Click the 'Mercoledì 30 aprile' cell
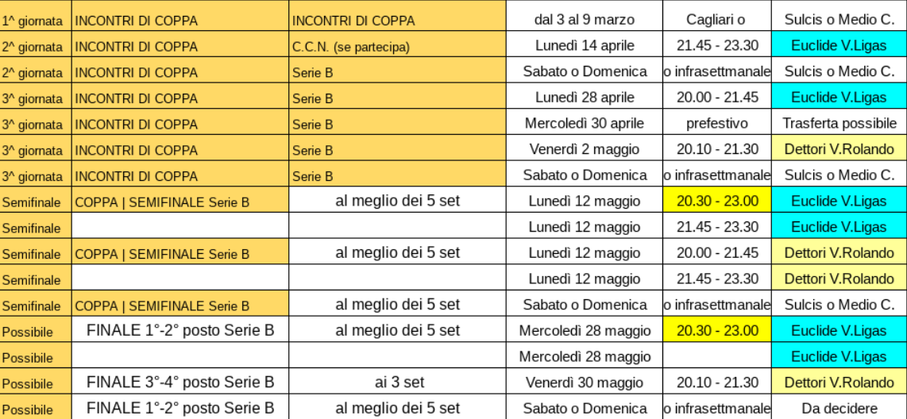Viewport: 907px width, 419px height. [585, 123]
